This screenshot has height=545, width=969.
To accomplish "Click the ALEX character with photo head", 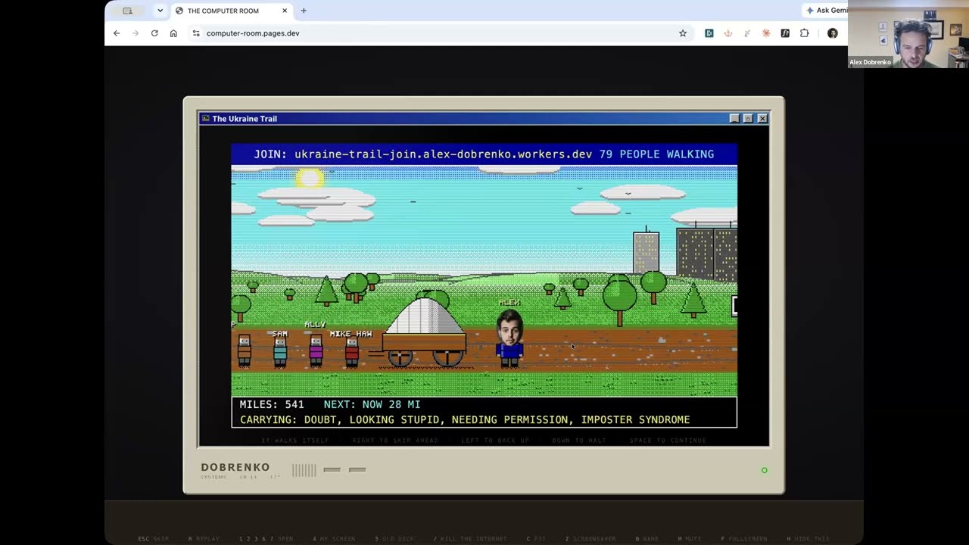I will (509, 337).
